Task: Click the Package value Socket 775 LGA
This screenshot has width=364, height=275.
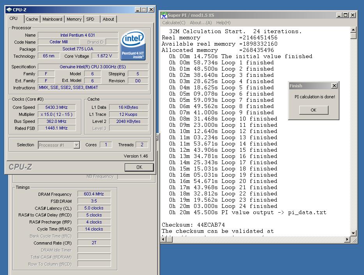Action: click(x=78, y=49)
